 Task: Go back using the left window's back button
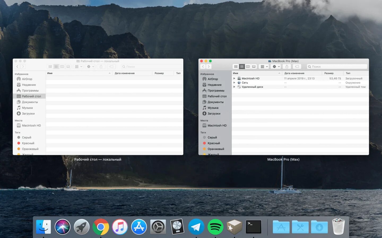17,67
